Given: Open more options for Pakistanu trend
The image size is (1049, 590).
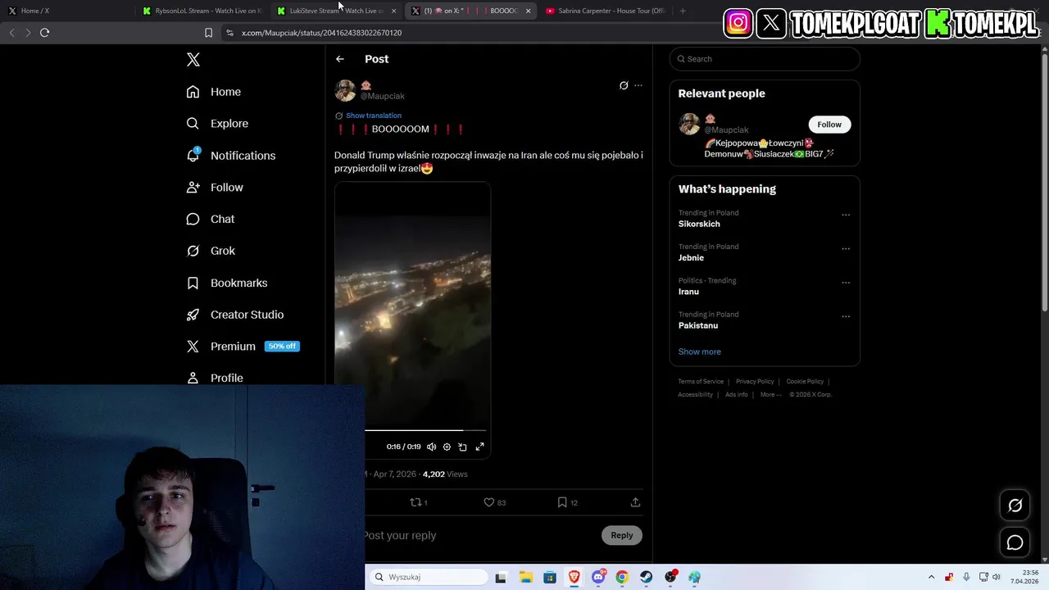Looking at the screenshot, I should (x=846, y=316).
